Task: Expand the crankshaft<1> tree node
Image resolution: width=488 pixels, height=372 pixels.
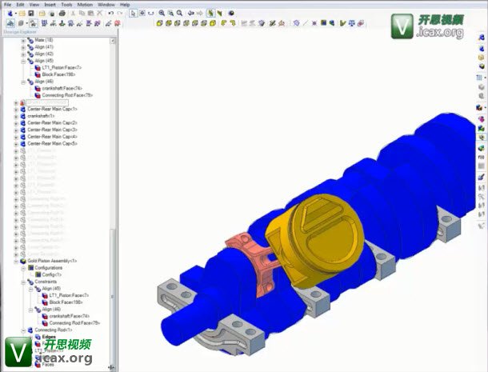Action: coord(16,116)
